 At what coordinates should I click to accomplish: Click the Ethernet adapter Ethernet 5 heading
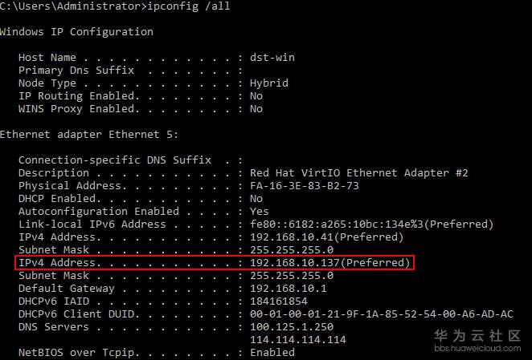point(89,135)
